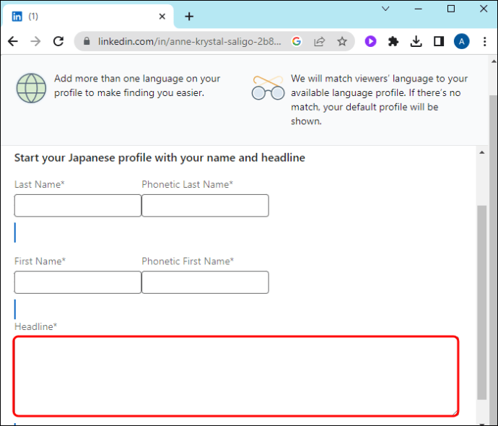Click the inner form scrollbar thumb
Screen dimensions: 498x426
[482, 302]
